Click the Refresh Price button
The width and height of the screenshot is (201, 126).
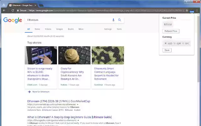(x=171, y=31)
